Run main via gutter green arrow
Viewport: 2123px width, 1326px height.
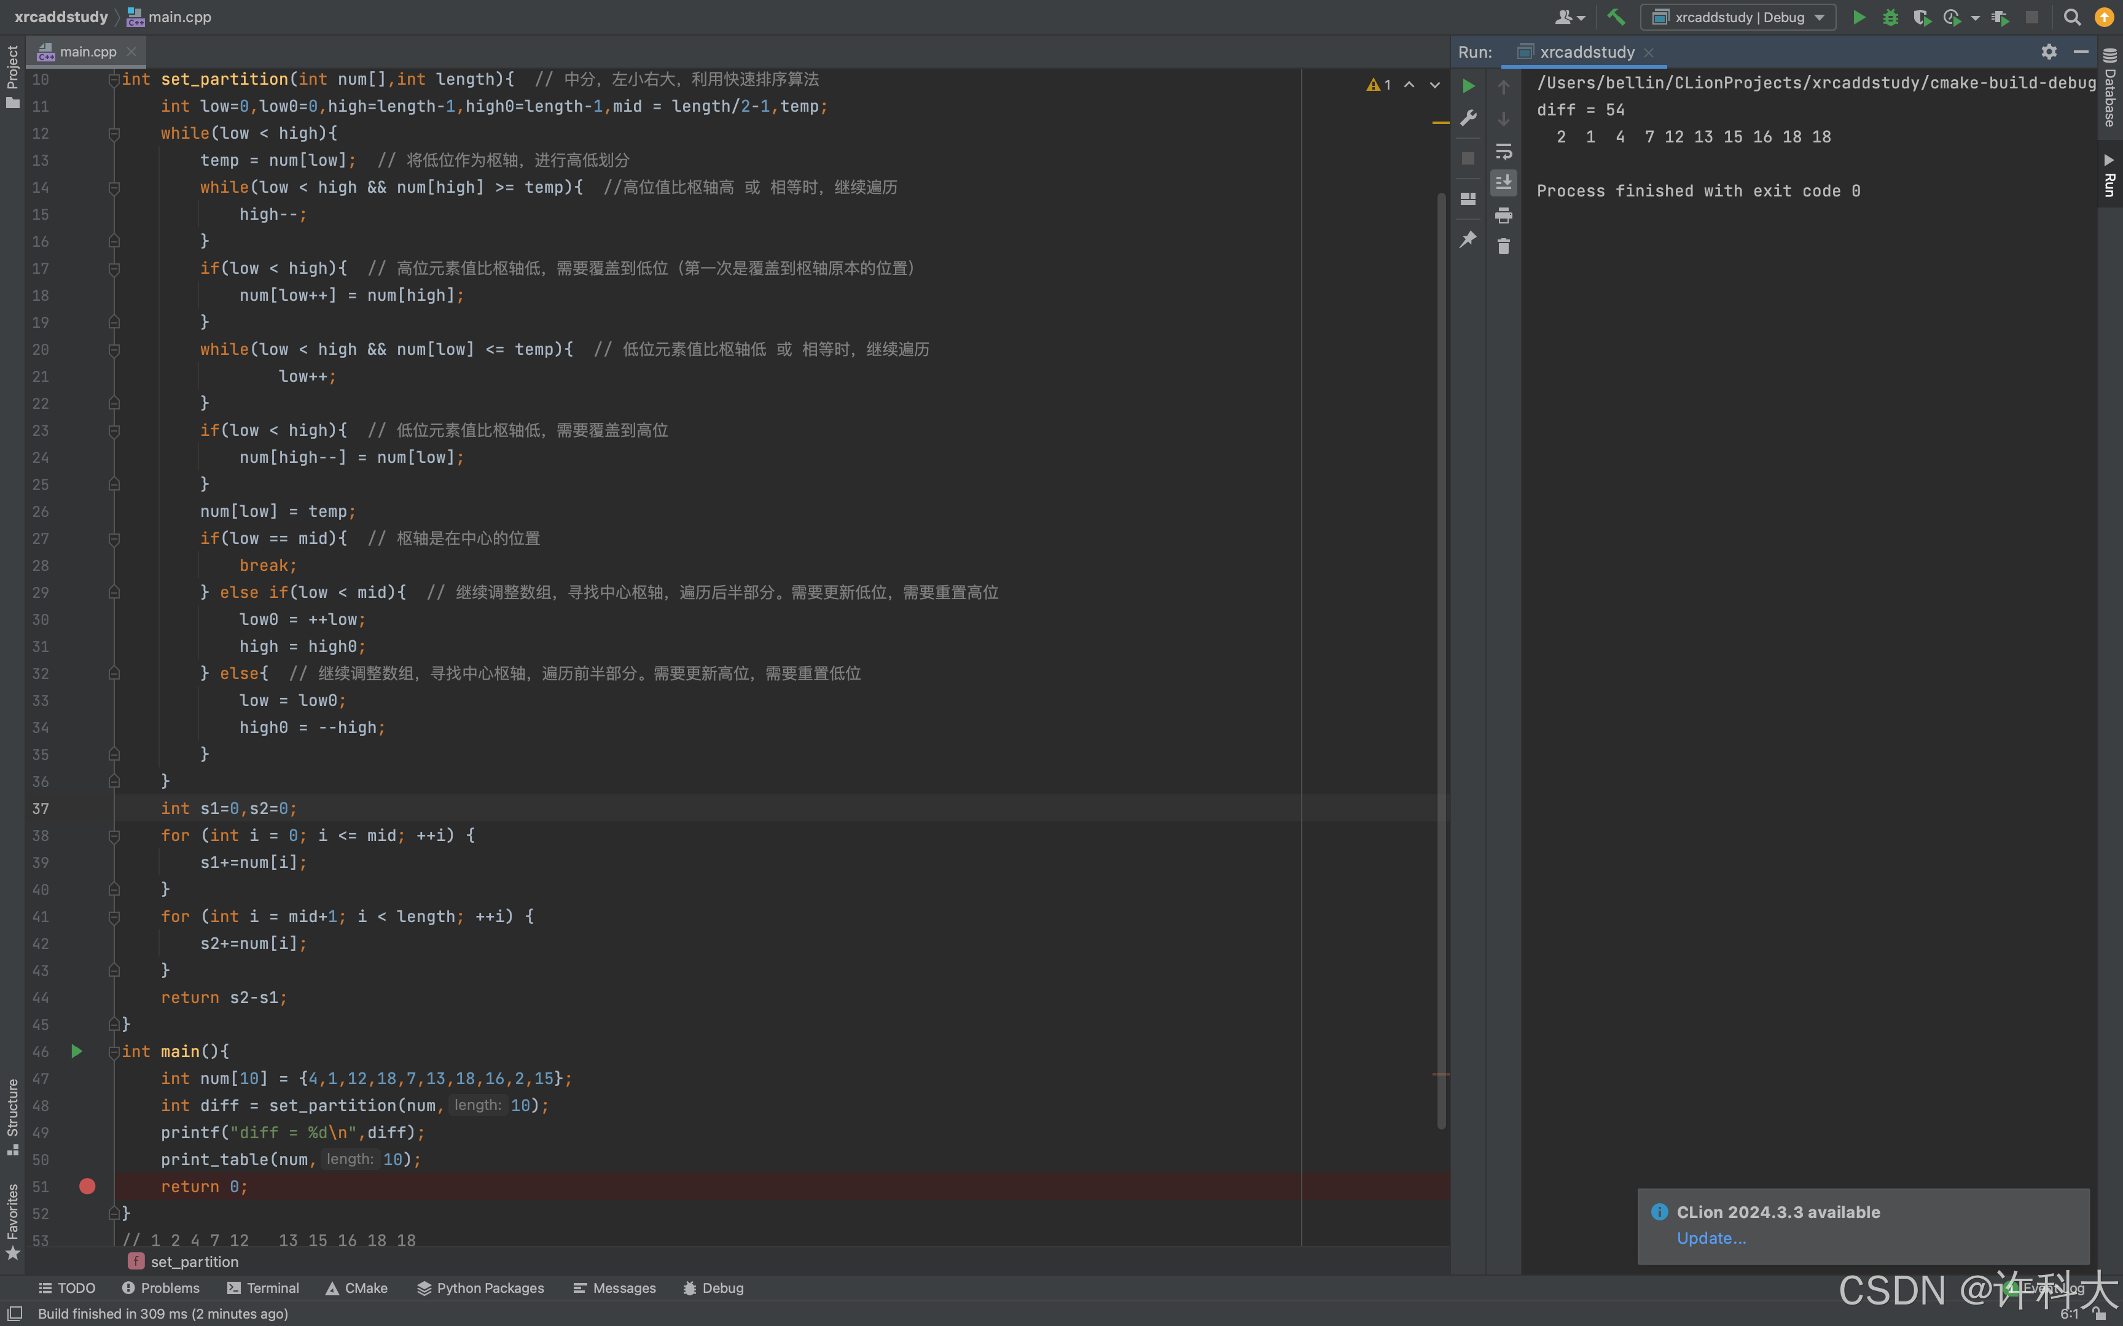(x=76, y=1050)
